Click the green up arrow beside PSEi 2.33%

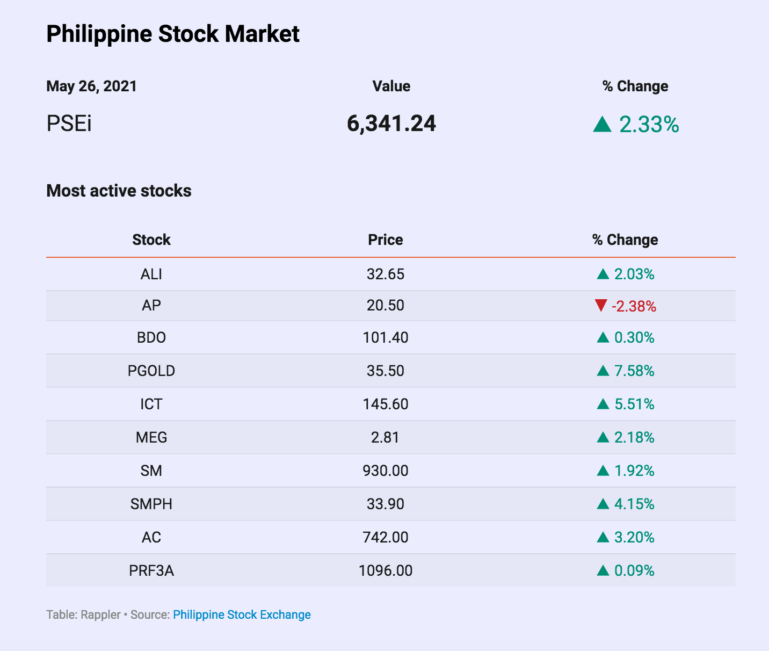602,125
